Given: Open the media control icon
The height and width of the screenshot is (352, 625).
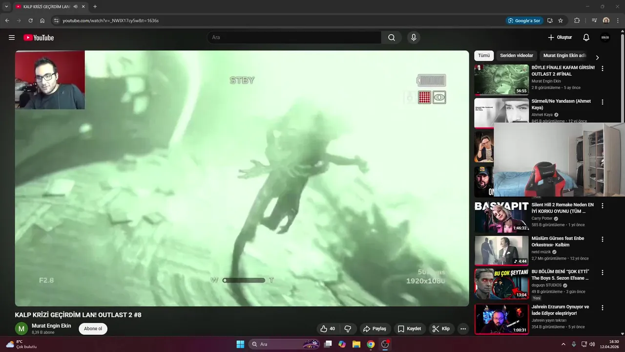Looking at the screenshot, I should point(594,21).
